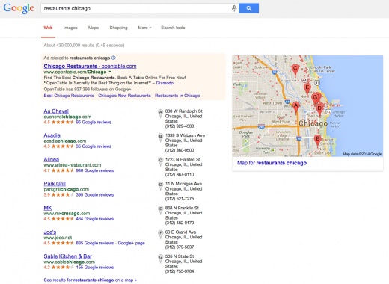Open the Search tools options
The width and height of the screenshot is (389, 284).
point(173,28)
